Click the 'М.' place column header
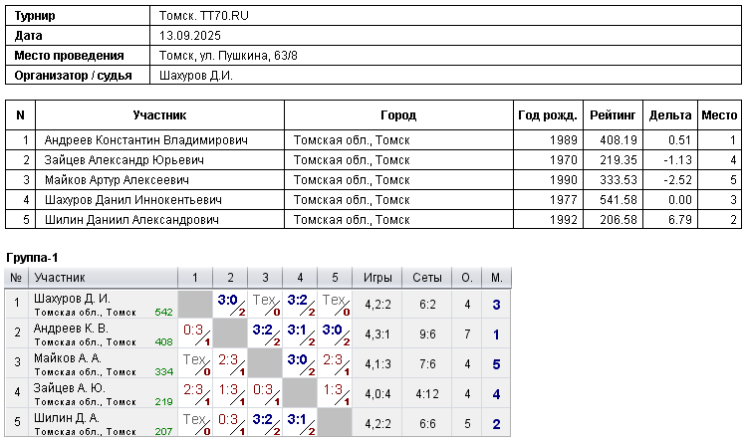 click(496, 278)
